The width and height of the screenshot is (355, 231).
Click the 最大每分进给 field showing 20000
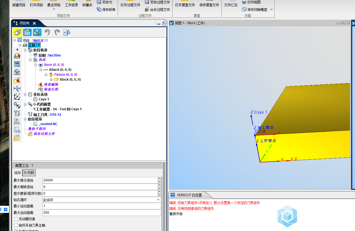tap(100, 180)
